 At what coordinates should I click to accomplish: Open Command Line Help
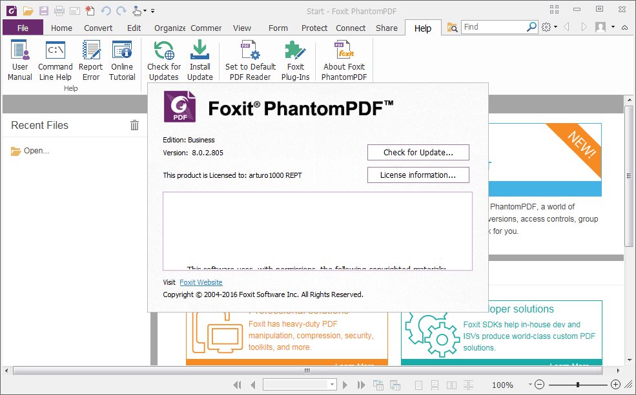(55, 61)
